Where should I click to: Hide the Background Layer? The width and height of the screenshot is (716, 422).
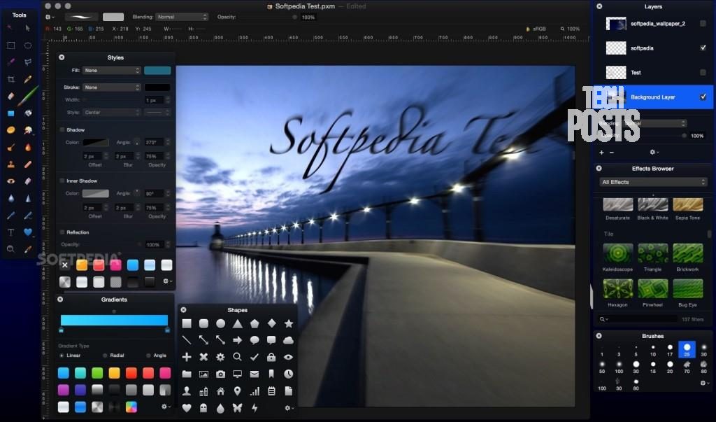point(703,97)
